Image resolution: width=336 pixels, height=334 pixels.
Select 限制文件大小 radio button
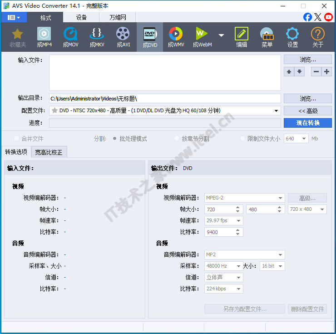(242, 139)
